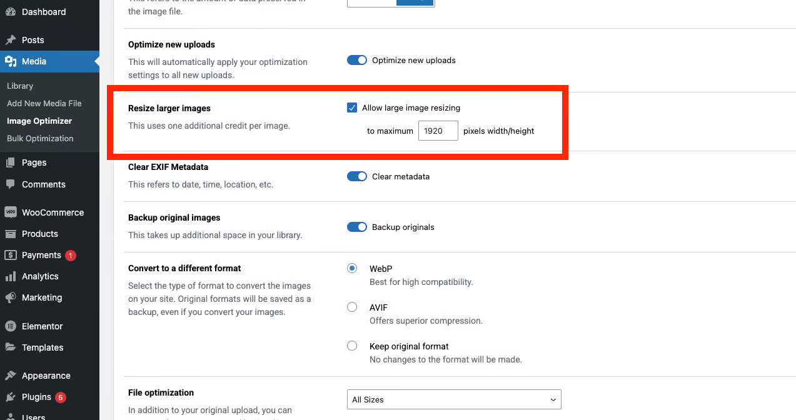Image resolution: width=796 pixels, height=420 pixels.
Task: Go to Library under Media
Action: (x=20, y=86)
